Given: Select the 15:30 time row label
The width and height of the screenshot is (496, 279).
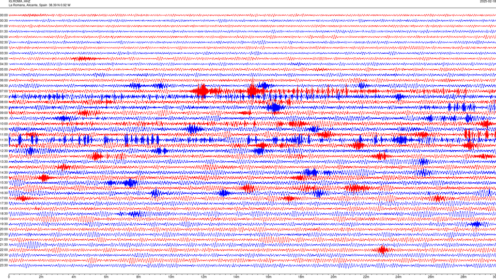Looking at the screenshot, I should 4,182.
